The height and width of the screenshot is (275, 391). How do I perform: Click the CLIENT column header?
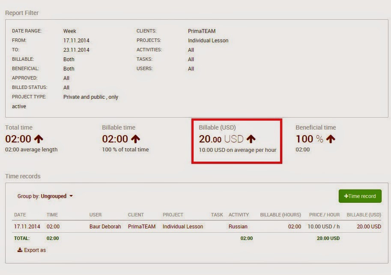pyautogui.click(x=136, y=215)
